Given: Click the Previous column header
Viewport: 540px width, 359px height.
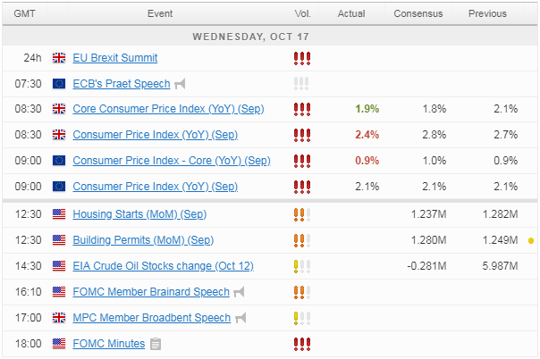Looking at the screenshot, I should [x=488, y=13].
